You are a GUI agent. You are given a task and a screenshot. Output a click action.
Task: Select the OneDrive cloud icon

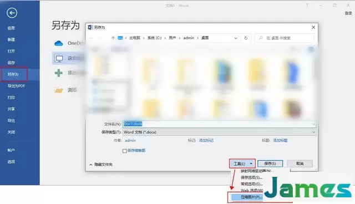point(59,43)
